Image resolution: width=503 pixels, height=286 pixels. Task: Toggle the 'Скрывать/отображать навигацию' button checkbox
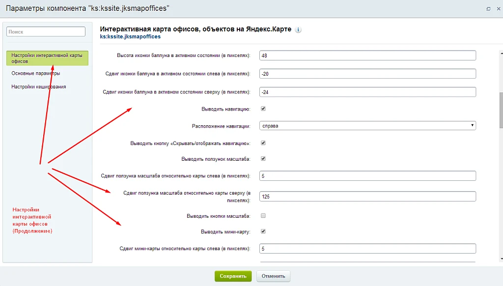pos(263,143)
